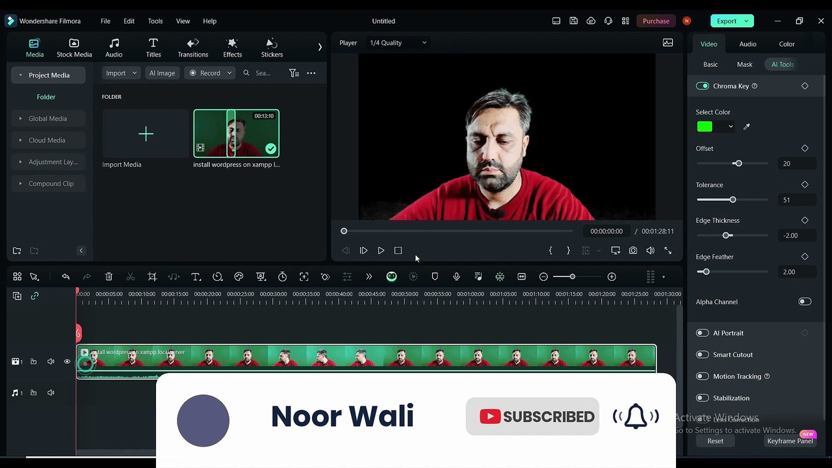Enable the Alpha Channel switch
Image resolution: width=832 pixels, height=468 pixels.
805,302
